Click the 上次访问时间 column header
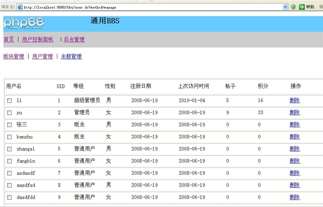 pos(194,86)
